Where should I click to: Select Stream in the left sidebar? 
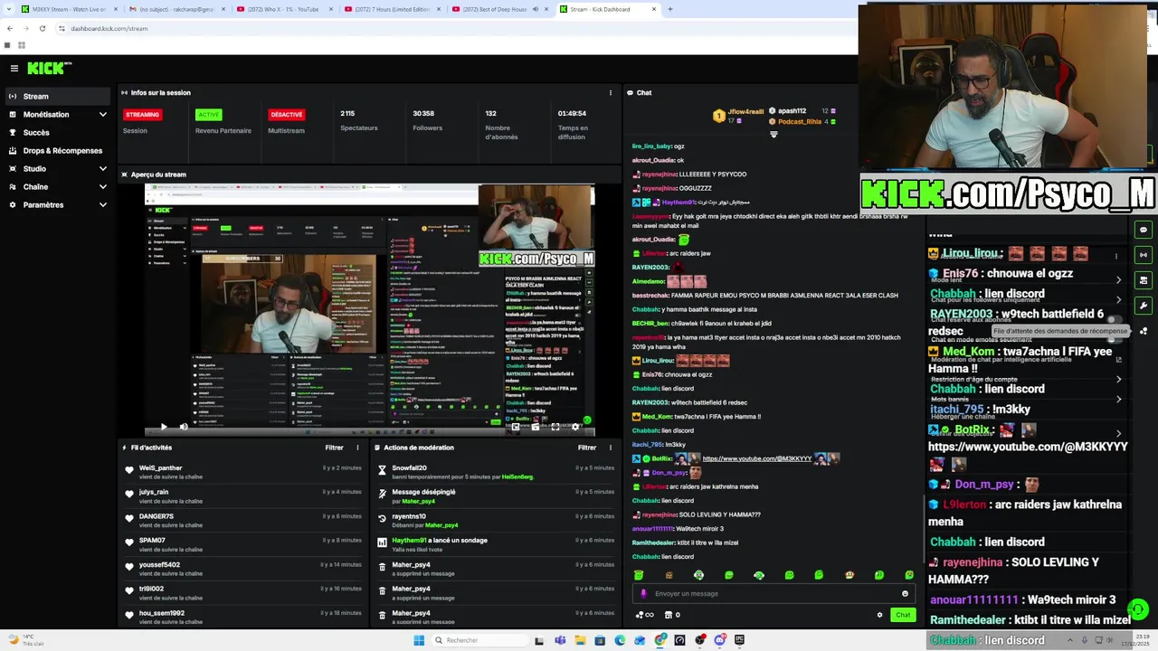tap(56, 96)
